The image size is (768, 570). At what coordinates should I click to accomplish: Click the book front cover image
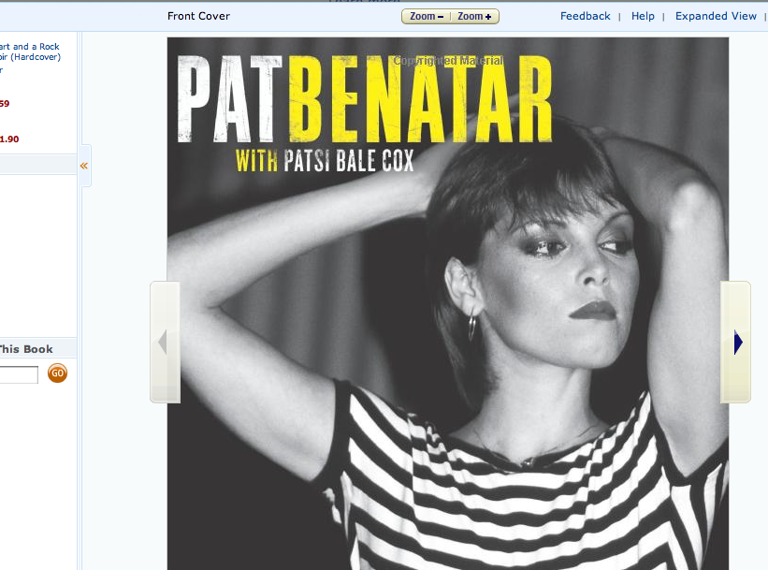pyautogui.click(x=448, y=304)
